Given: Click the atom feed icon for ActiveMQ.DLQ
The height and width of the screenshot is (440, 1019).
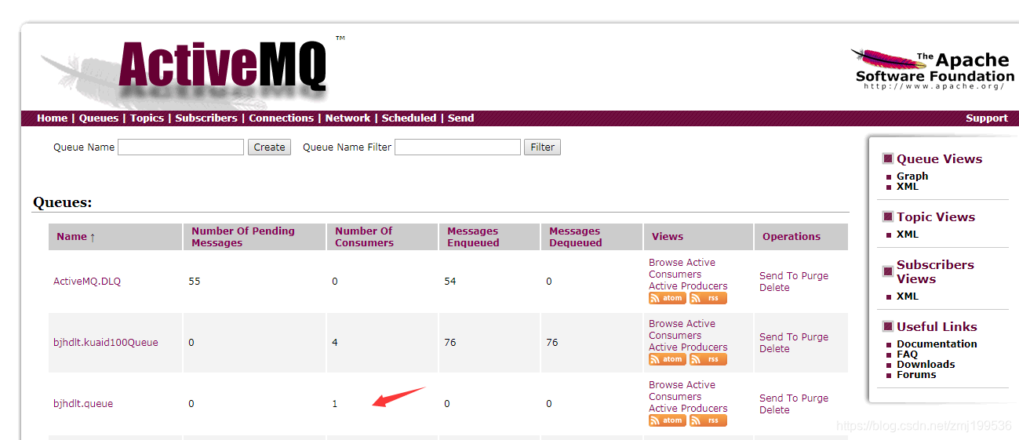Looking at the screenshot, I should [668, 298].
